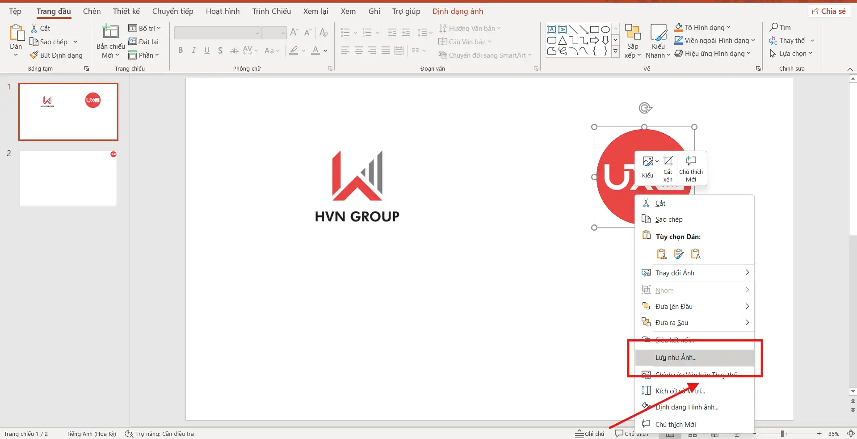Open Hiệu ứng Hình dạng effects
The width and height of the screenshot is (857, 439).
pos(712,53)
